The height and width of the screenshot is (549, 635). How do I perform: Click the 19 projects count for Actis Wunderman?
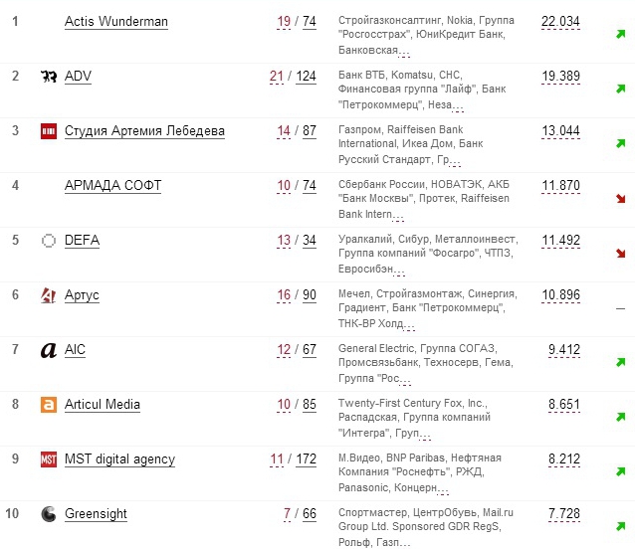click(284, 21)
